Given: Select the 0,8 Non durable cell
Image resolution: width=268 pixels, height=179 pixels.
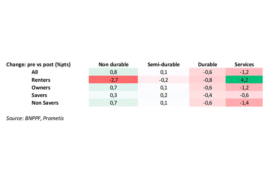Looking at the screenshot, I should [113, 72].
